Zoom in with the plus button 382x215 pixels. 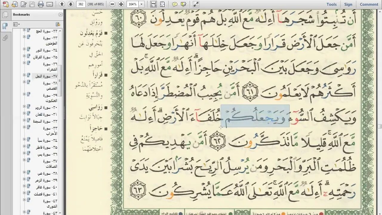pos(121,4)
